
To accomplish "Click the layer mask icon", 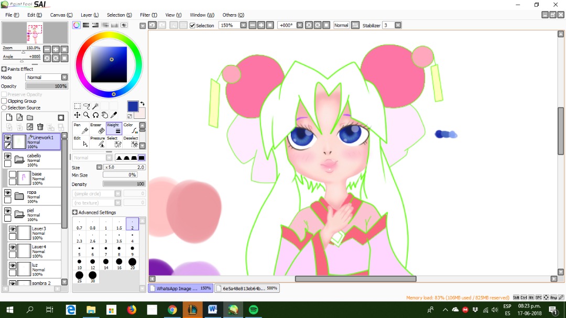I will pos(61,118).
